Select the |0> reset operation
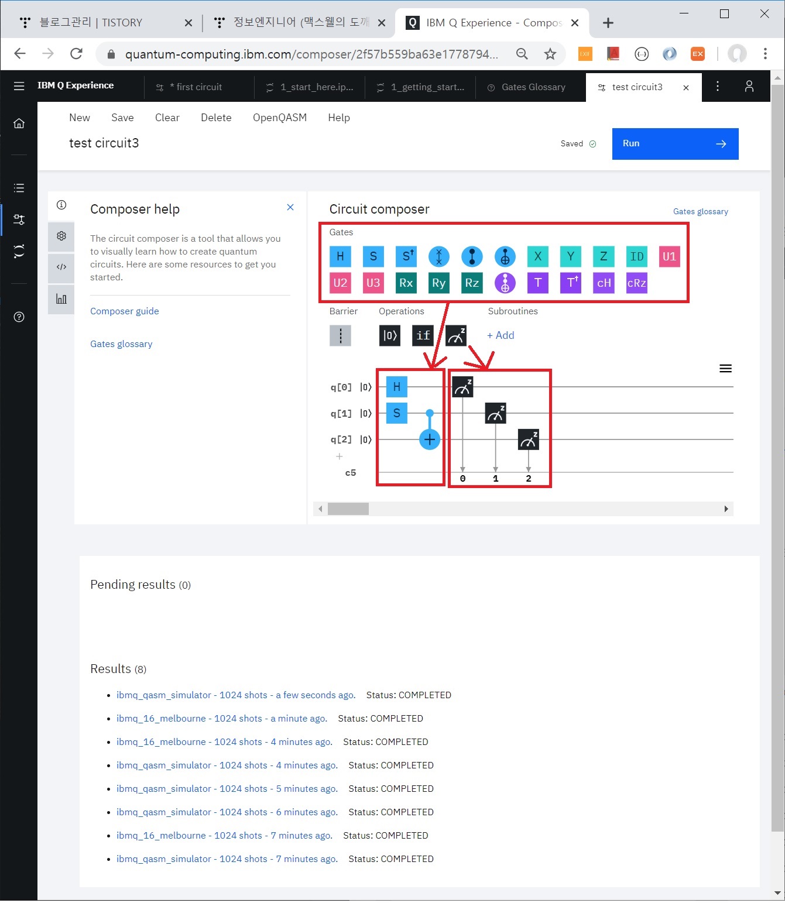Image resolution: width=785 pixels, height=903 pixels. click(x=390, y=335)
